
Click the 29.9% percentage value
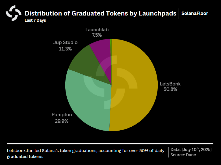tap(62, 121)
